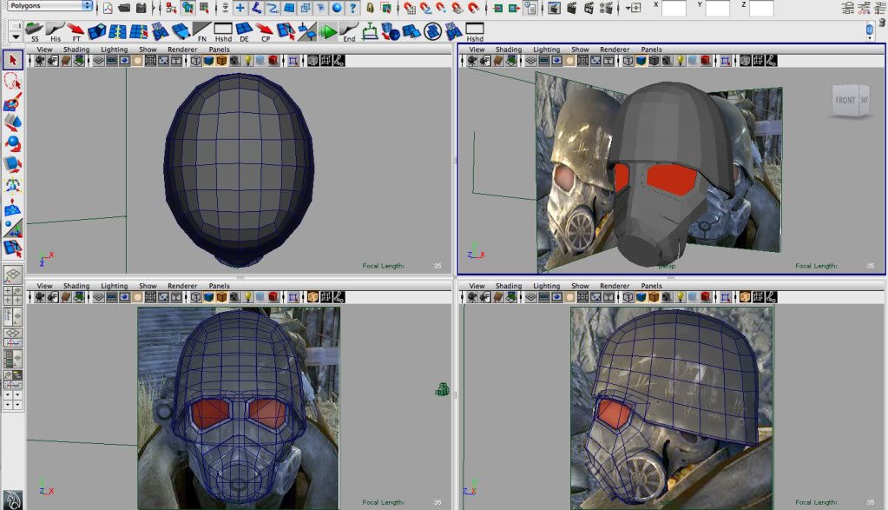
Task: Expand the shelf options arrow menu
Action: (x=15, y=37)
